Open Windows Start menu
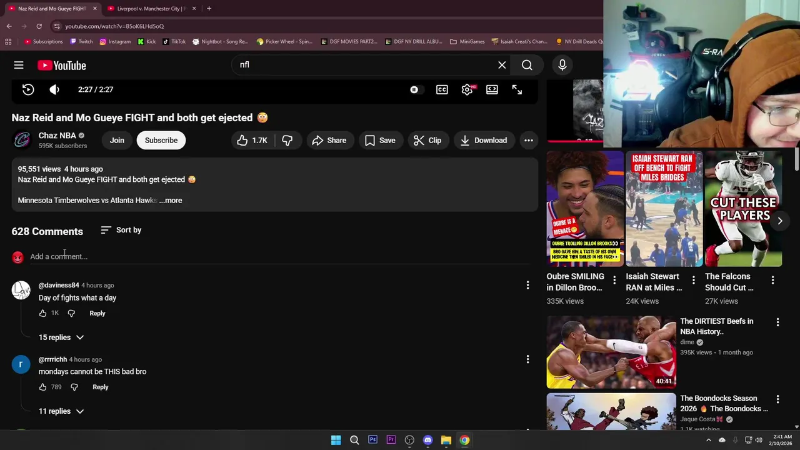Image resolution: width=800 pixels, height=450 pixels. point(336,440)
